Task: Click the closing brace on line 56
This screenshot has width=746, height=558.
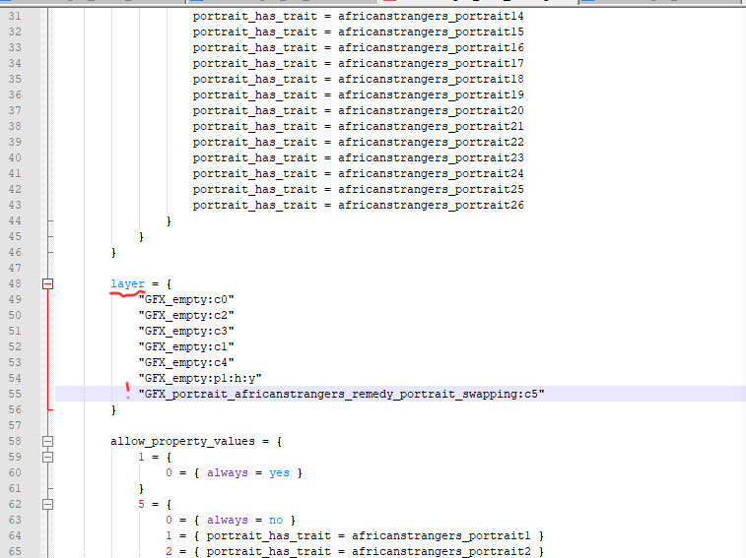Action: pyautogui.click(x=113, y=409)
